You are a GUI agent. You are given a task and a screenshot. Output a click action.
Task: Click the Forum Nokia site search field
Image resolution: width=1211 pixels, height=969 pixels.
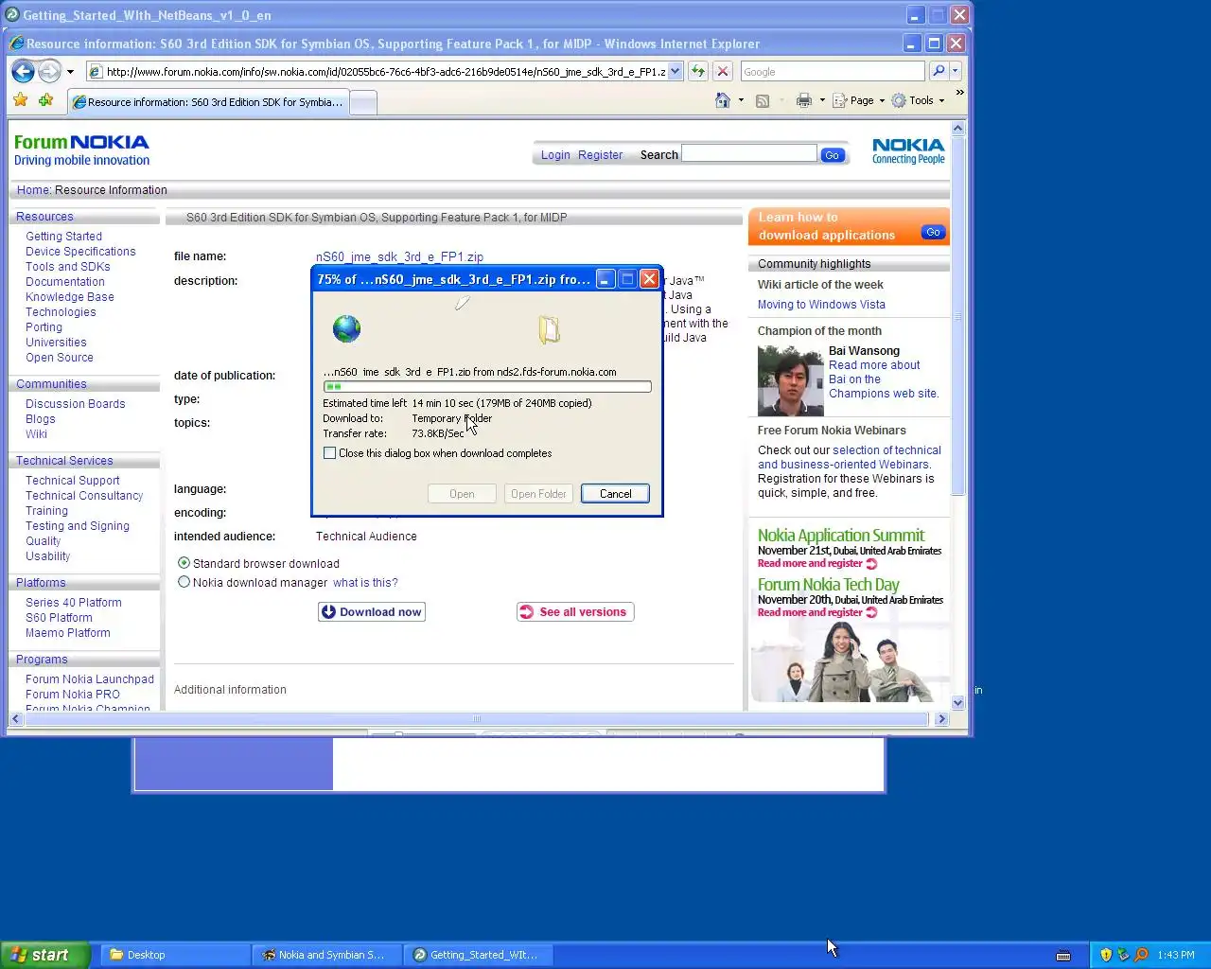coord(748,153)
